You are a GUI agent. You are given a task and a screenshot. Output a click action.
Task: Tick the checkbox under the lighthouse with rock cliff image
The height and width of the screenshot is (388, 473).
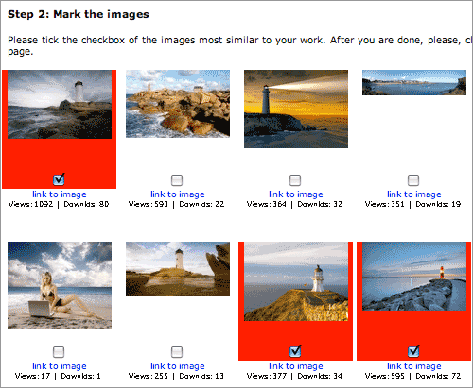(177, 352)
